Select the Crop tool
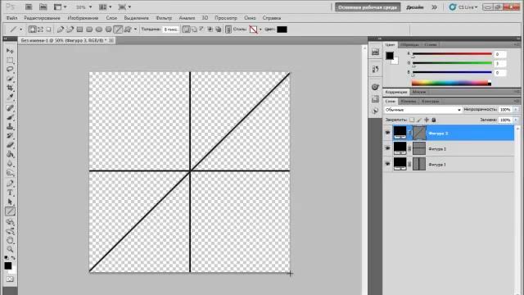This screenshot has height=295, width=524. 10,88
